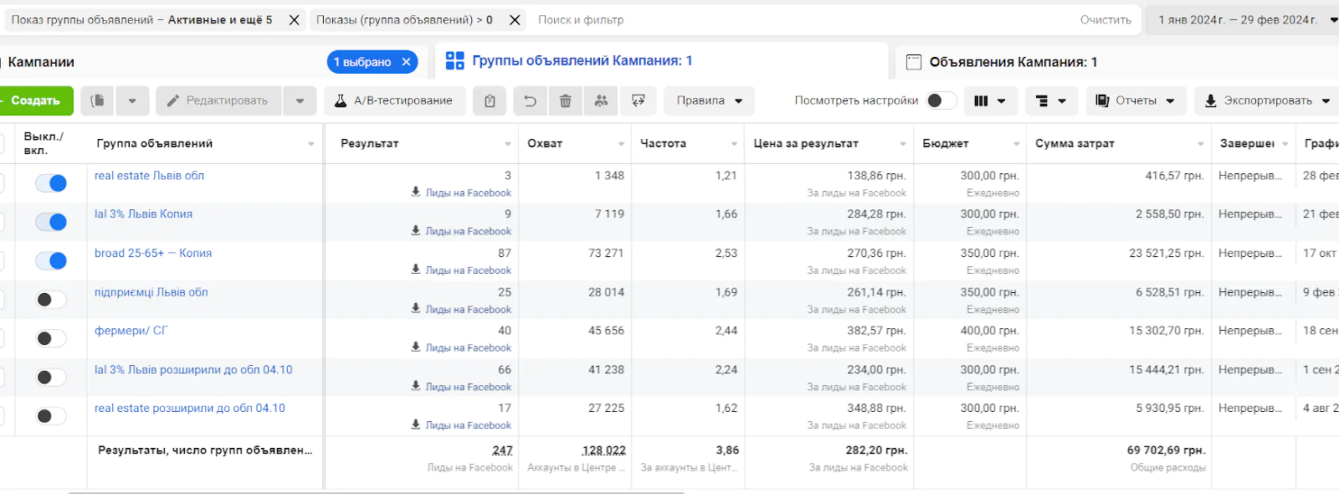Open the columns layout icon dropdown
This screenshot has width=1339, height=494.
990,100
